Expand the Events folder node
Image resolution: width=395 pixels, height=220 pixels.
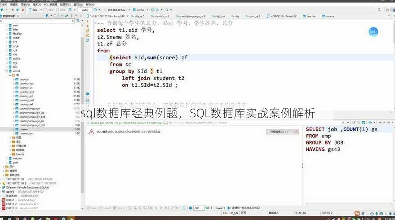pos(10,154)
